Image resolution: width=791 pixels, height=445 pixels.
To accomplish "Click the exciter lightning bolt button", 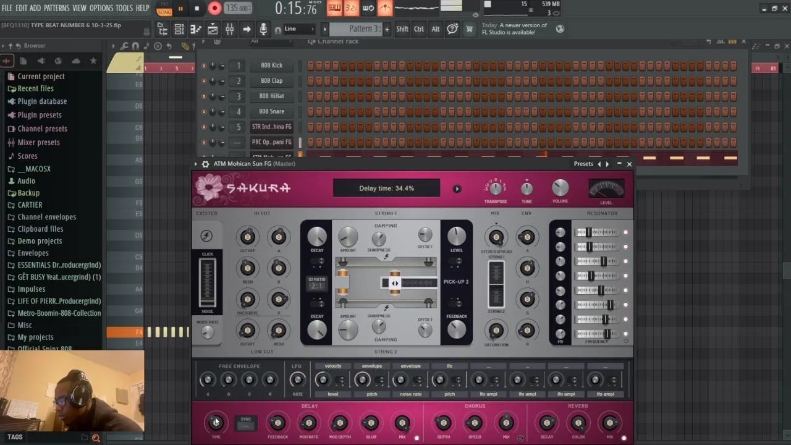I will click(x=207, y=236).
